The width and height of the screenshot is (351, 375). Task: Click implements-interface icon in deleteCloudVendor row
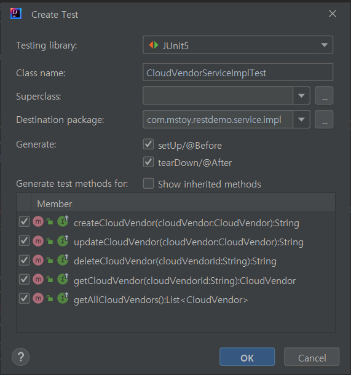point(63,259)
